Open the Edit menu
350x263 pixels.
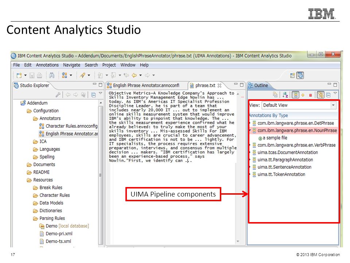click(28, 65)
